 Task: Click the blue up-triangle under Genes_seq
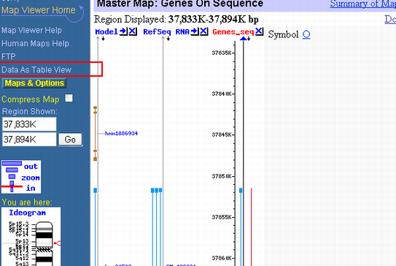(x=243, y=39)
